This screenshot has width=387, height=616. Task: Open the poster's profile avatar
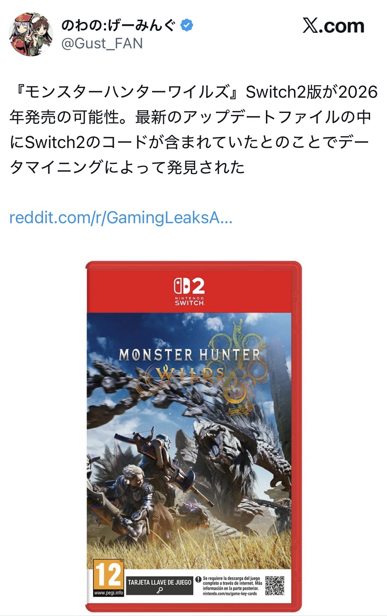click(x=31, y=34)
